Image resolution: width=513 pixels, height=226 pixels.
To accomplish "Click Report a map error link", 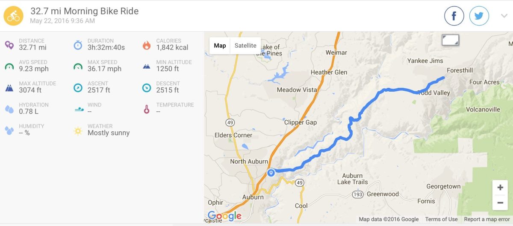I will 486,219.
